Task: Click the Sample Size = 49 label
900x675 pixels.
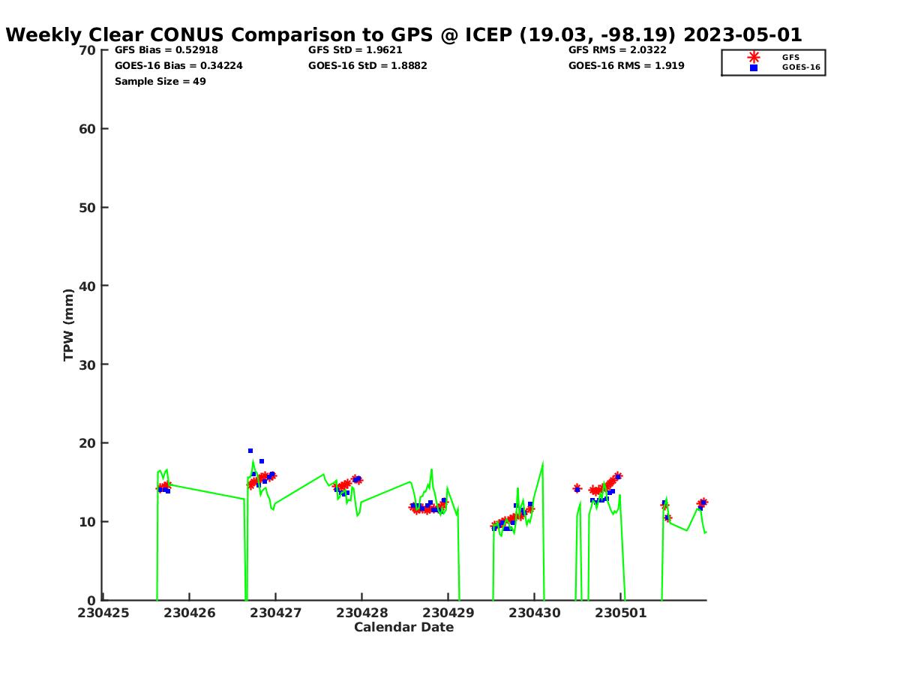Action: pos(160,82)
